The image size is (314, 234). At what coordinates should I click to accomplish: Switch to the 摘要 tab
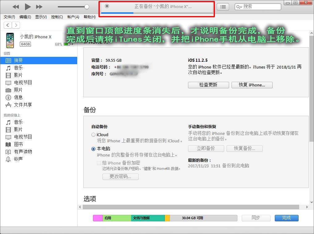pos(17,61)
